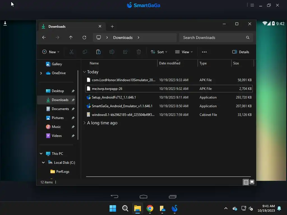Image resolution: width=287 pixels, height=215 pixels.
Task: Select the Downloads tab
Action: click(71, 27)
